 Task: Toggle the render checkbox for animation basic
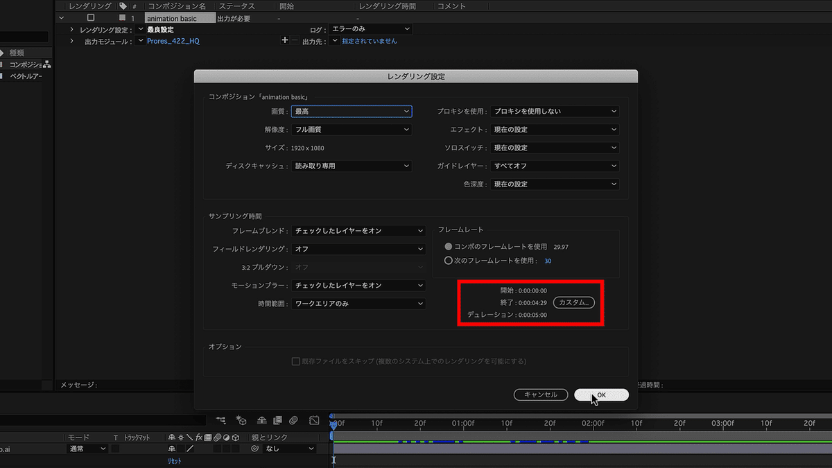(x=90, y=17)
